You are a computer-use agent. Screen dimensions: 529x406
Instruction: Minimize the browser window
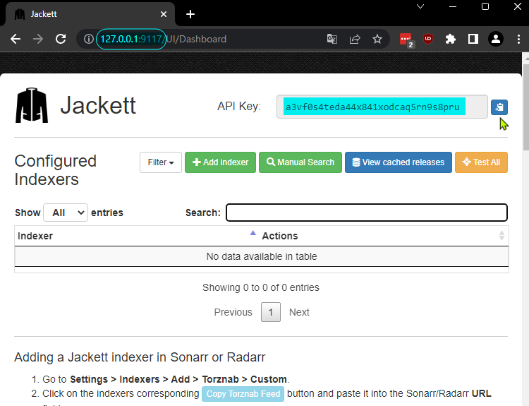(453, 6)
